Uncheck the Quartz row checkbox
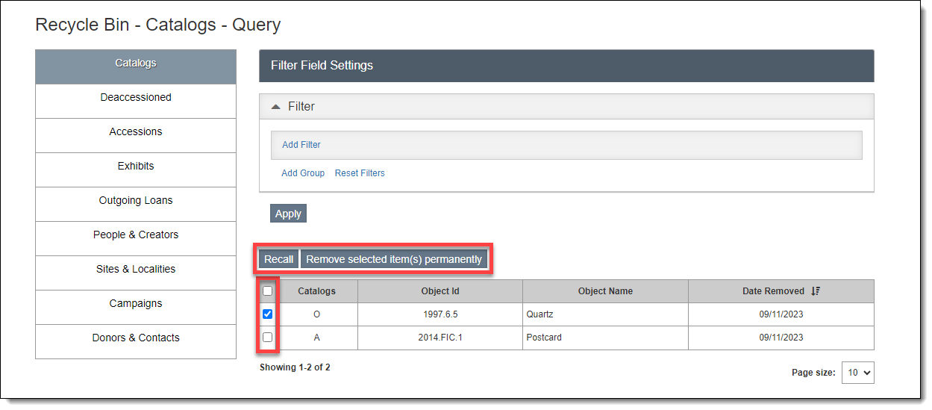Screen dimensions: 932x410 tap(268, 314)
